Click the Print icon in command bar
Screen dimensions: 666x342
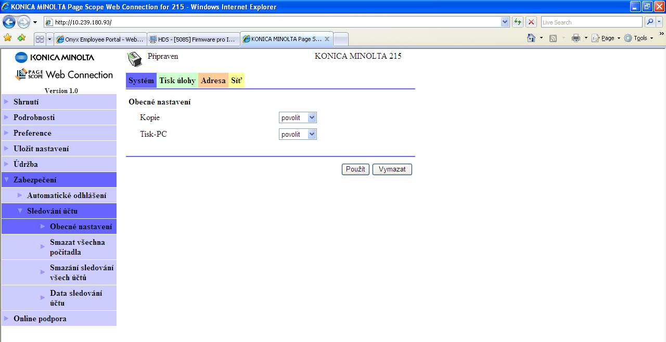click(575, 38)
